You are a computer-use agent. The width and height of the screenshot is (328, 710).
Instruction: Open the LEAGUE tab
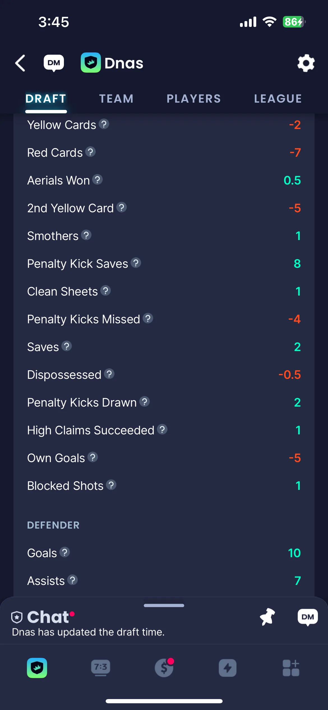tap(278, 99)
